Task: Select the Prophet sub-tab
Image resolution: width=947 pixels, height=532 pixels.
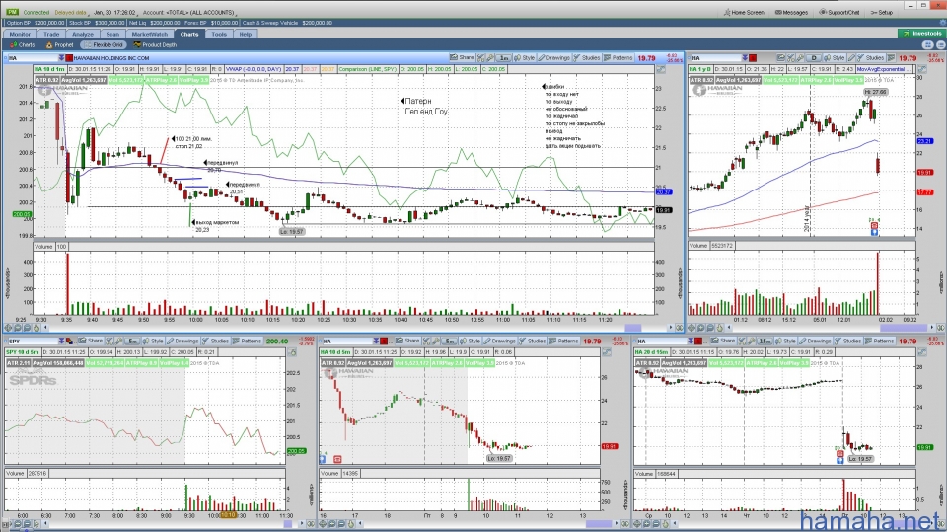Action: point(60,44)
